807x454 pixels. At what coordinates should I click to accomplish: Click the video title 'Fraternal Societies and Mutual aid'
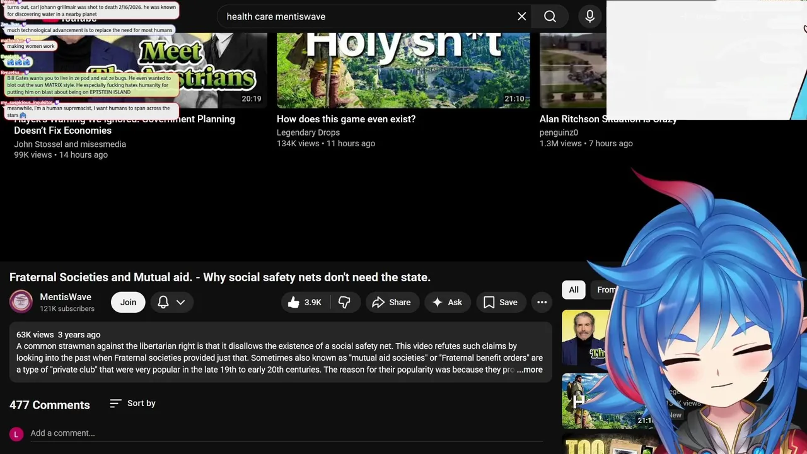220,277
